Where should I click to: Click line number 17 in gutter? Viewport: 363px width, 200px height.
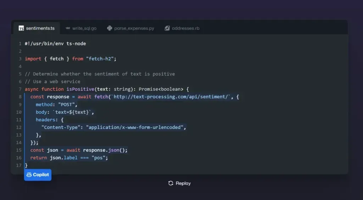(19, 165)
